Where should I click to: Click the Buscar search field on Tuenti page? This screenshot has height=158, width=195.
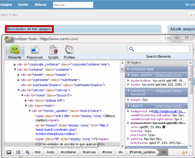73,5
